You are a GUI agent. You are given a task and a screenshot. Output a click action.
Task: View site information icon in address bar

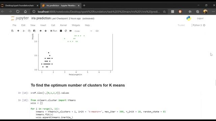coord(34,12)
